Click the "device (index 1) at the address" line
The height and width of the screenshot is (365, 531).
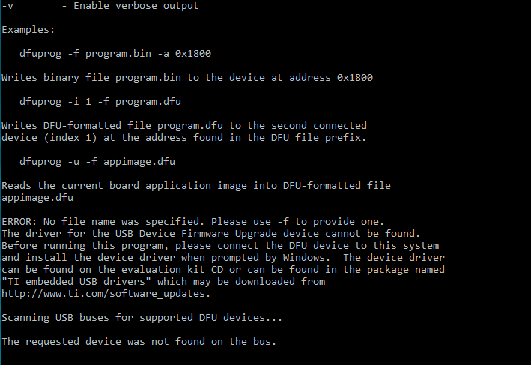184,138
